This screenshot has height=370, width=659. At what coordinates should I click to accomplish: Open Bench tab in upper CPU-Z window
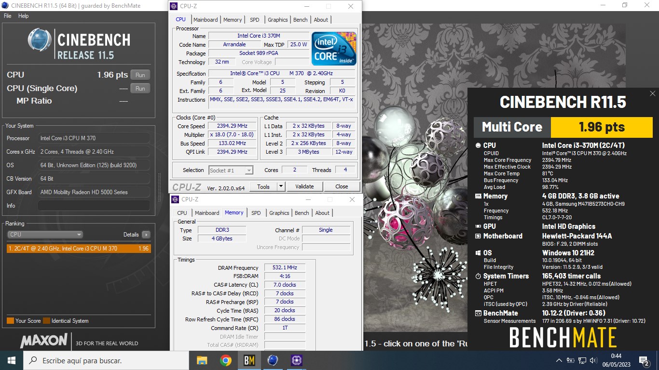click(300, 20)
